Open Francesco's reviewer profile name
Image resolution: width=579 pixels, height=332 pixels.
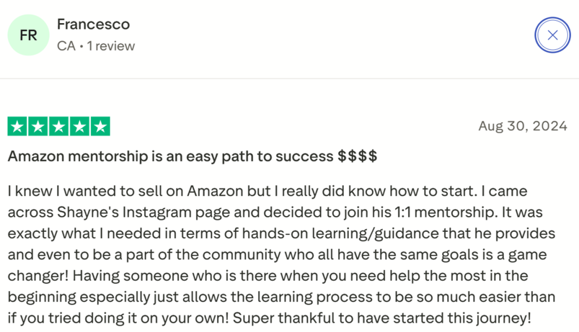(93, 24)
